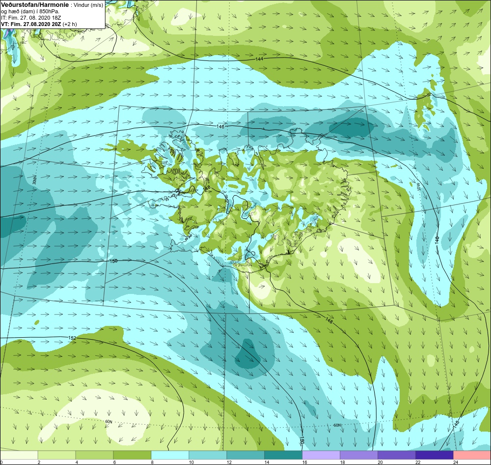
Task: Click the 8-10 m/s pale cyan swatch
Action: [x=170, y=455]
